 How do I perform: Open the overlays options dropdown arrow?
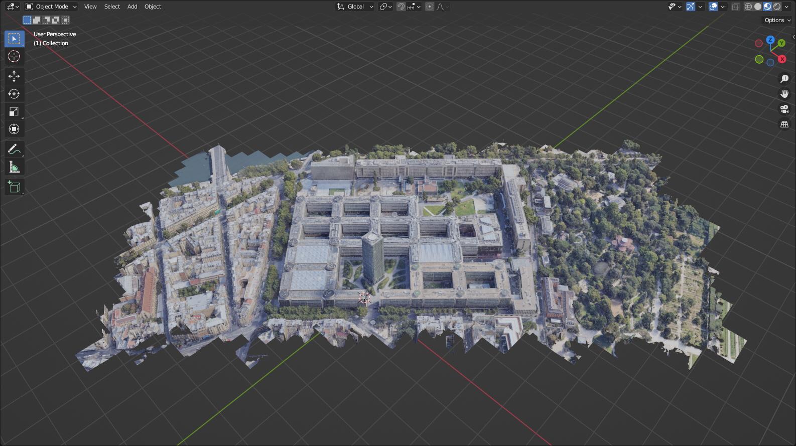click(x=723, y=7)
